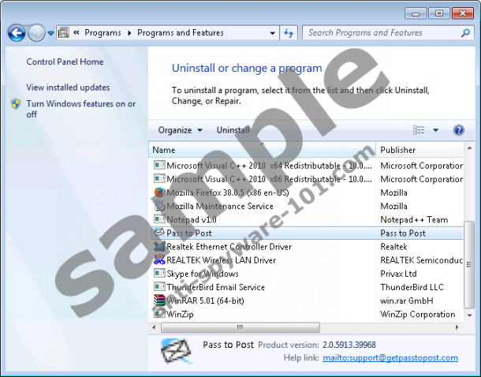Click the Programs and Features breadcrumb
481x377 pixels.
tap(181, 33)
